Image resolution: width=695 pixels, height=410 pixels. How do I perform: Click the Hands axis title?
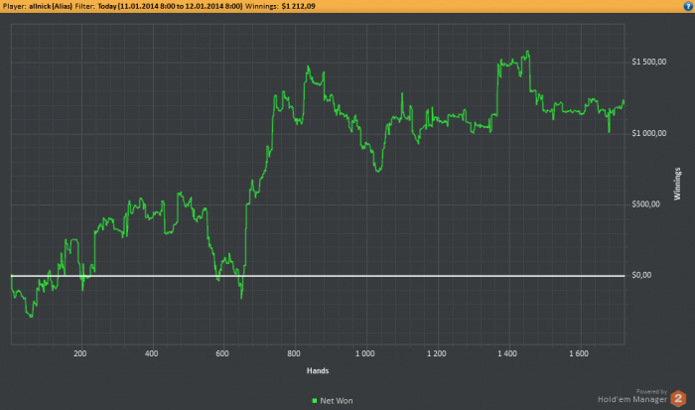(x=318, y=370)
